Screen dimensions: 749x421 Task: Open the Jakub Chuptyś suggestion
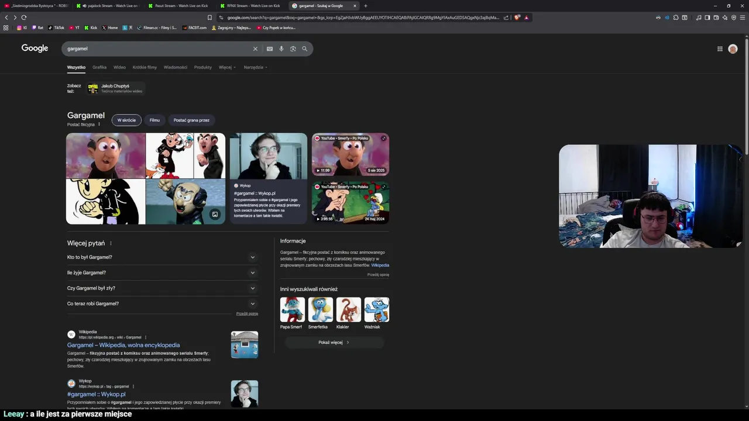[x=115, y=88]
